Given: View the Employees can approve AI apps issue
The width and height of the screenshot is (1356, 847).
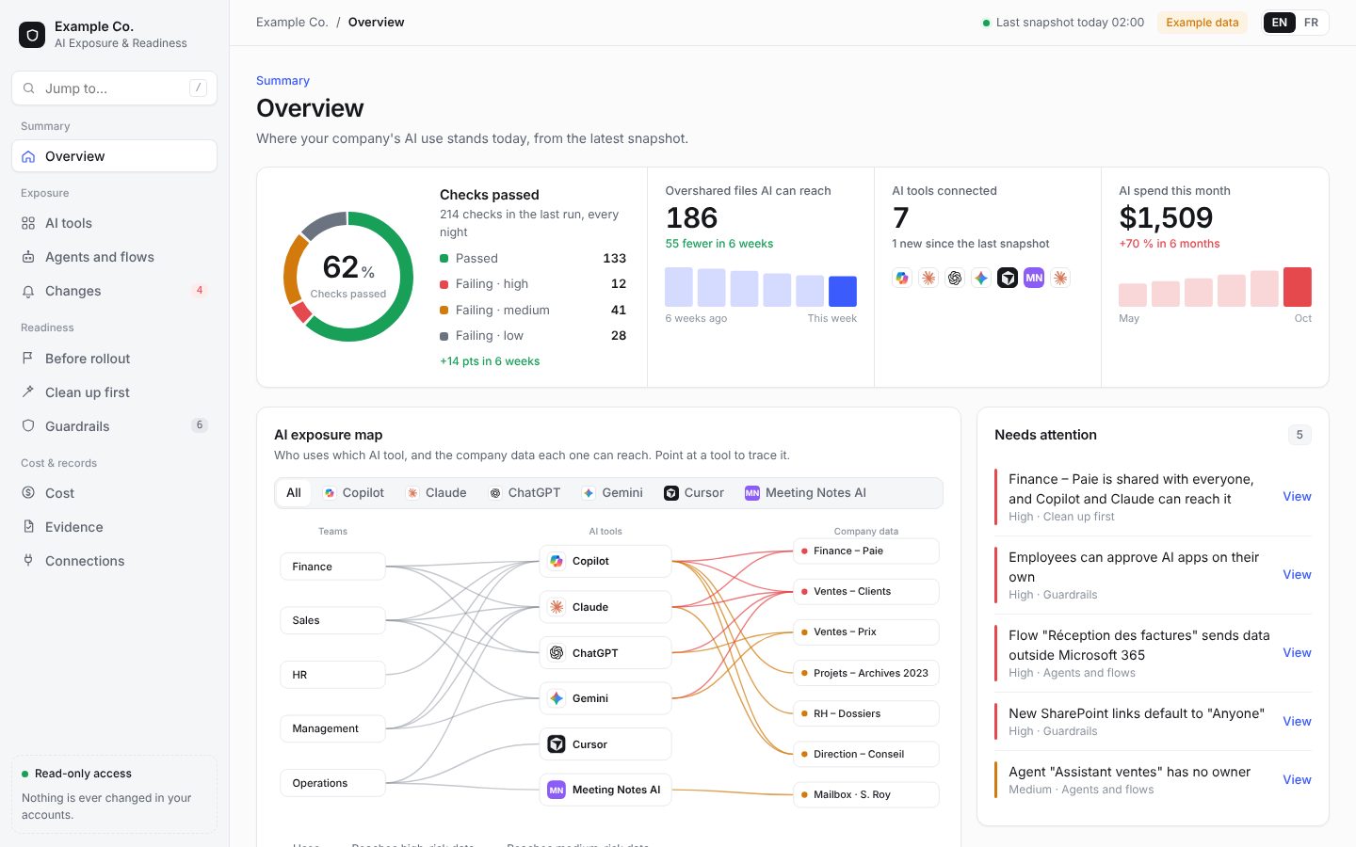Looking at the screenshot, I should tap(1297, 575).
